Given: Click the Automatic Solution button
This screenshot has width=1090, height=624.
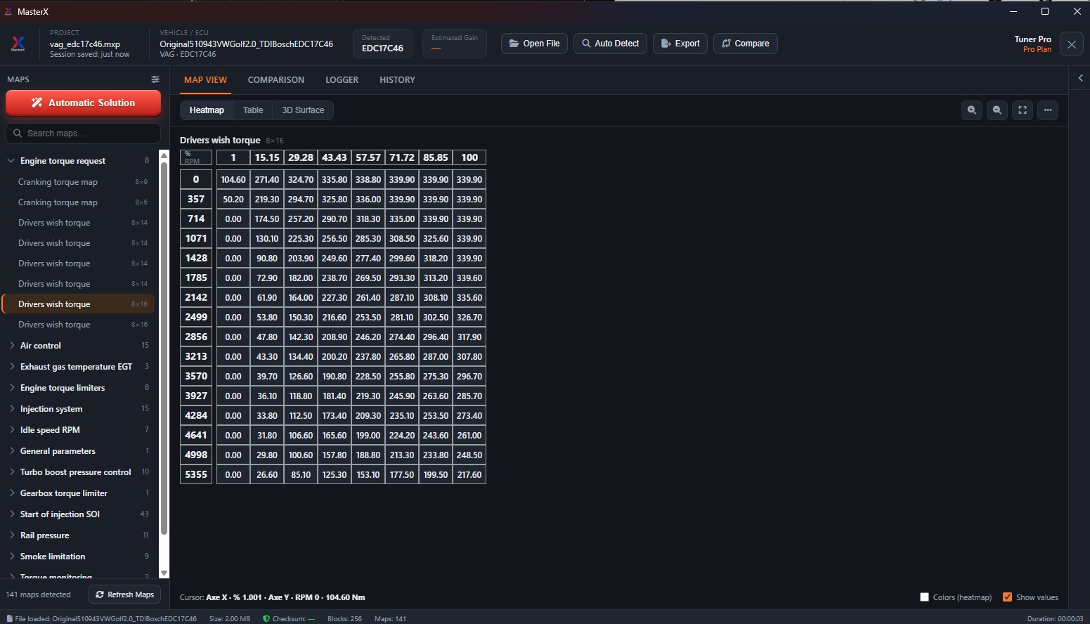Looking at the screenshot, I should tap(83, 103).
